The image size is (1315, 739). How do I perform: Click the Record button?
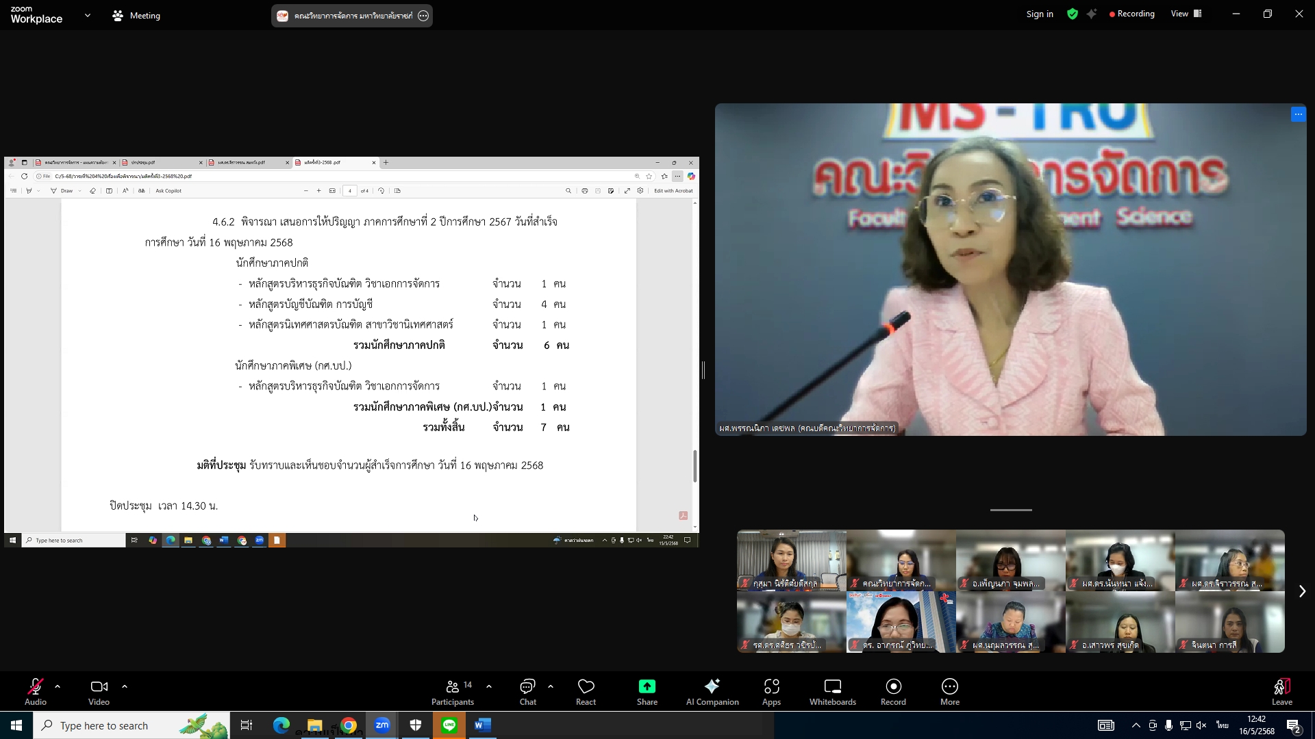coord(893,691)
